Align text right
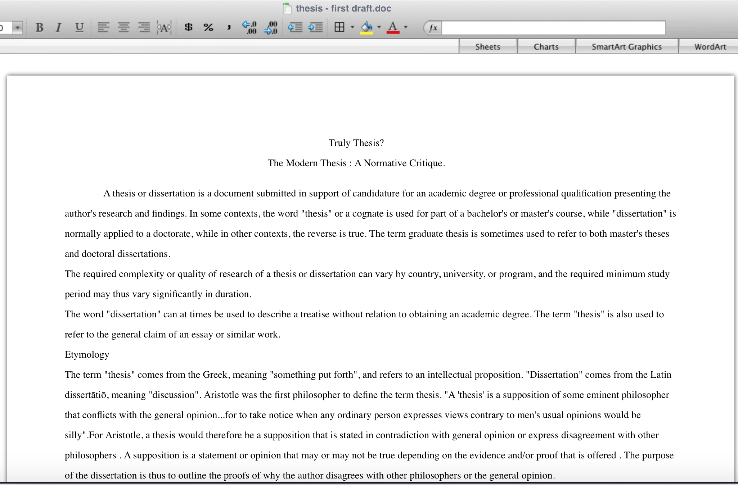Viewport: 738px width, 485px height. (x=144, y=27)
